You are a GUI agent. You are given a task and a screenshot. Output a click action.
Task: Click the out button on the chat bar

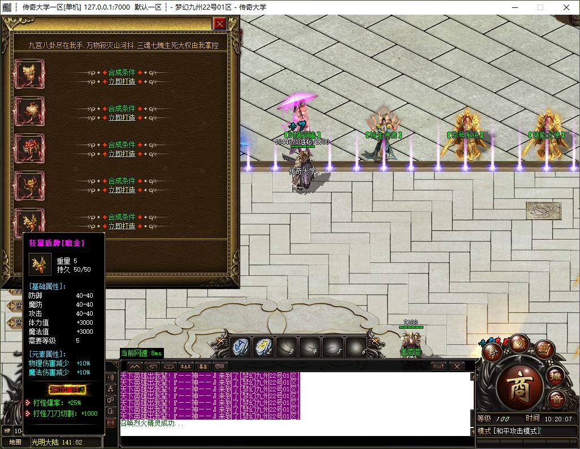pyautogui.click(x=439, y=366)
